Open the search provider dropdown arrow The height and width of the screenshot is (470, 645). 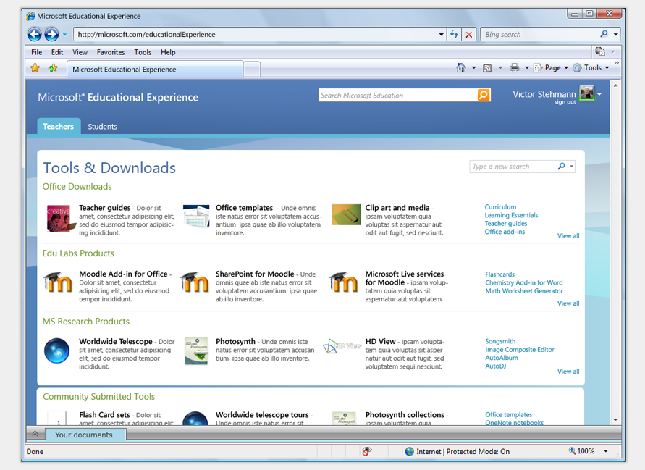pyautogui.click(x=616, y=35)
